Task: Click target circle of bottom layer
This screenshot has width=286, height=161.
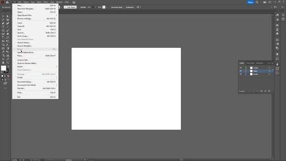Action: [x=269, y=74]
